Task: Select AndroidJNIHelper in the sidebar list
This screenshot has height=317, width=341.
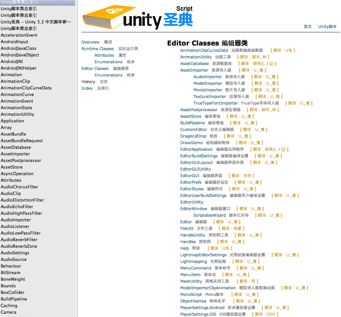Action: tap(18, 68)
